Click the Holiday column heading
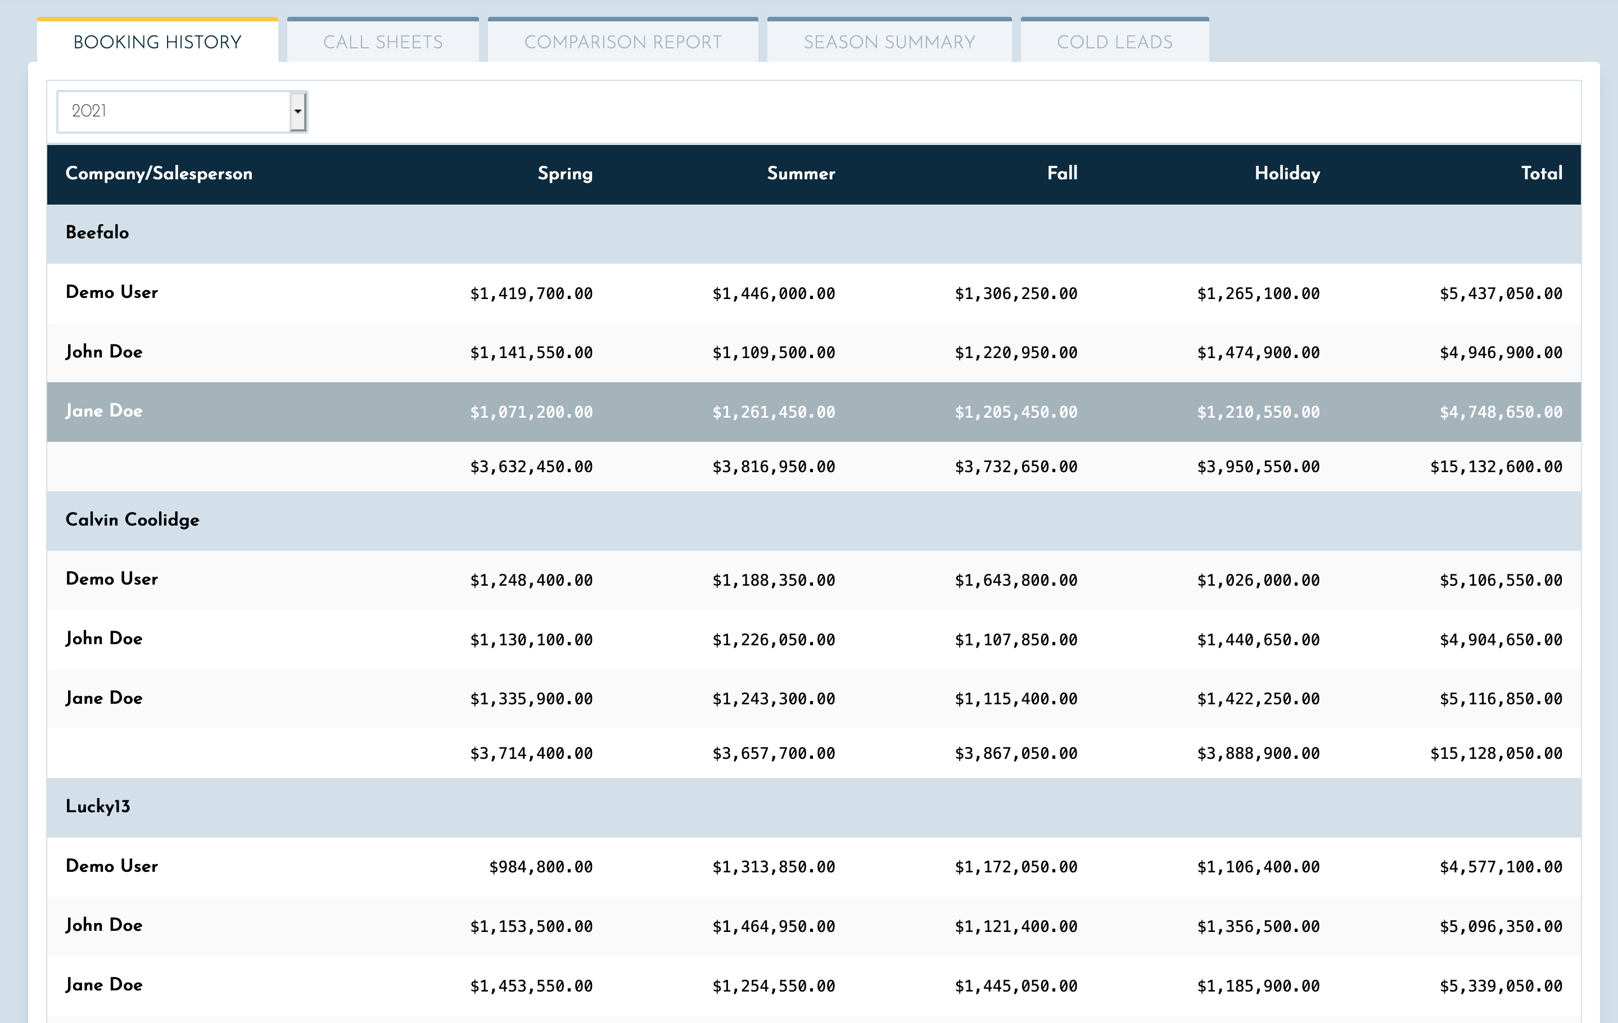The height and width of the screenshot is (1023, 1618). [1287, 173]
